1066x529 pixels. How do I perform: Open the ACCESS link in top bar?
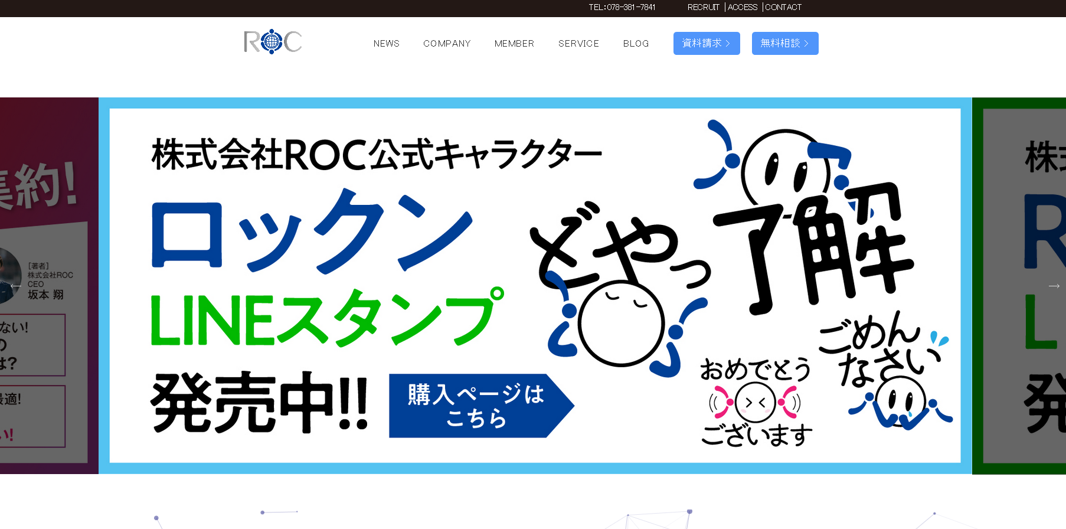coord(743,7)
